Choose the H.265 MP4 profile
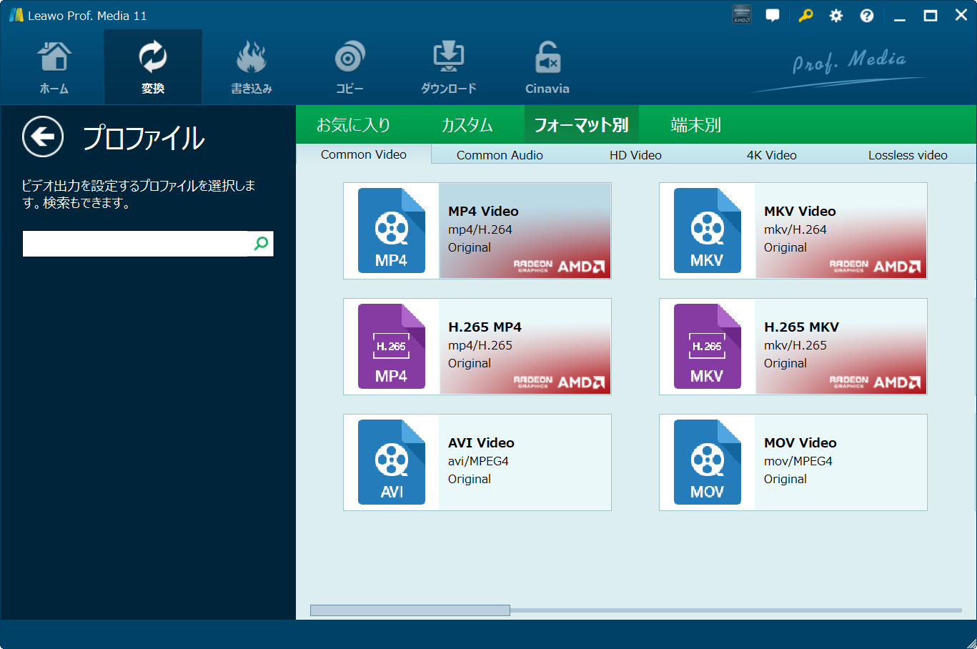 [x=477, y=347]
